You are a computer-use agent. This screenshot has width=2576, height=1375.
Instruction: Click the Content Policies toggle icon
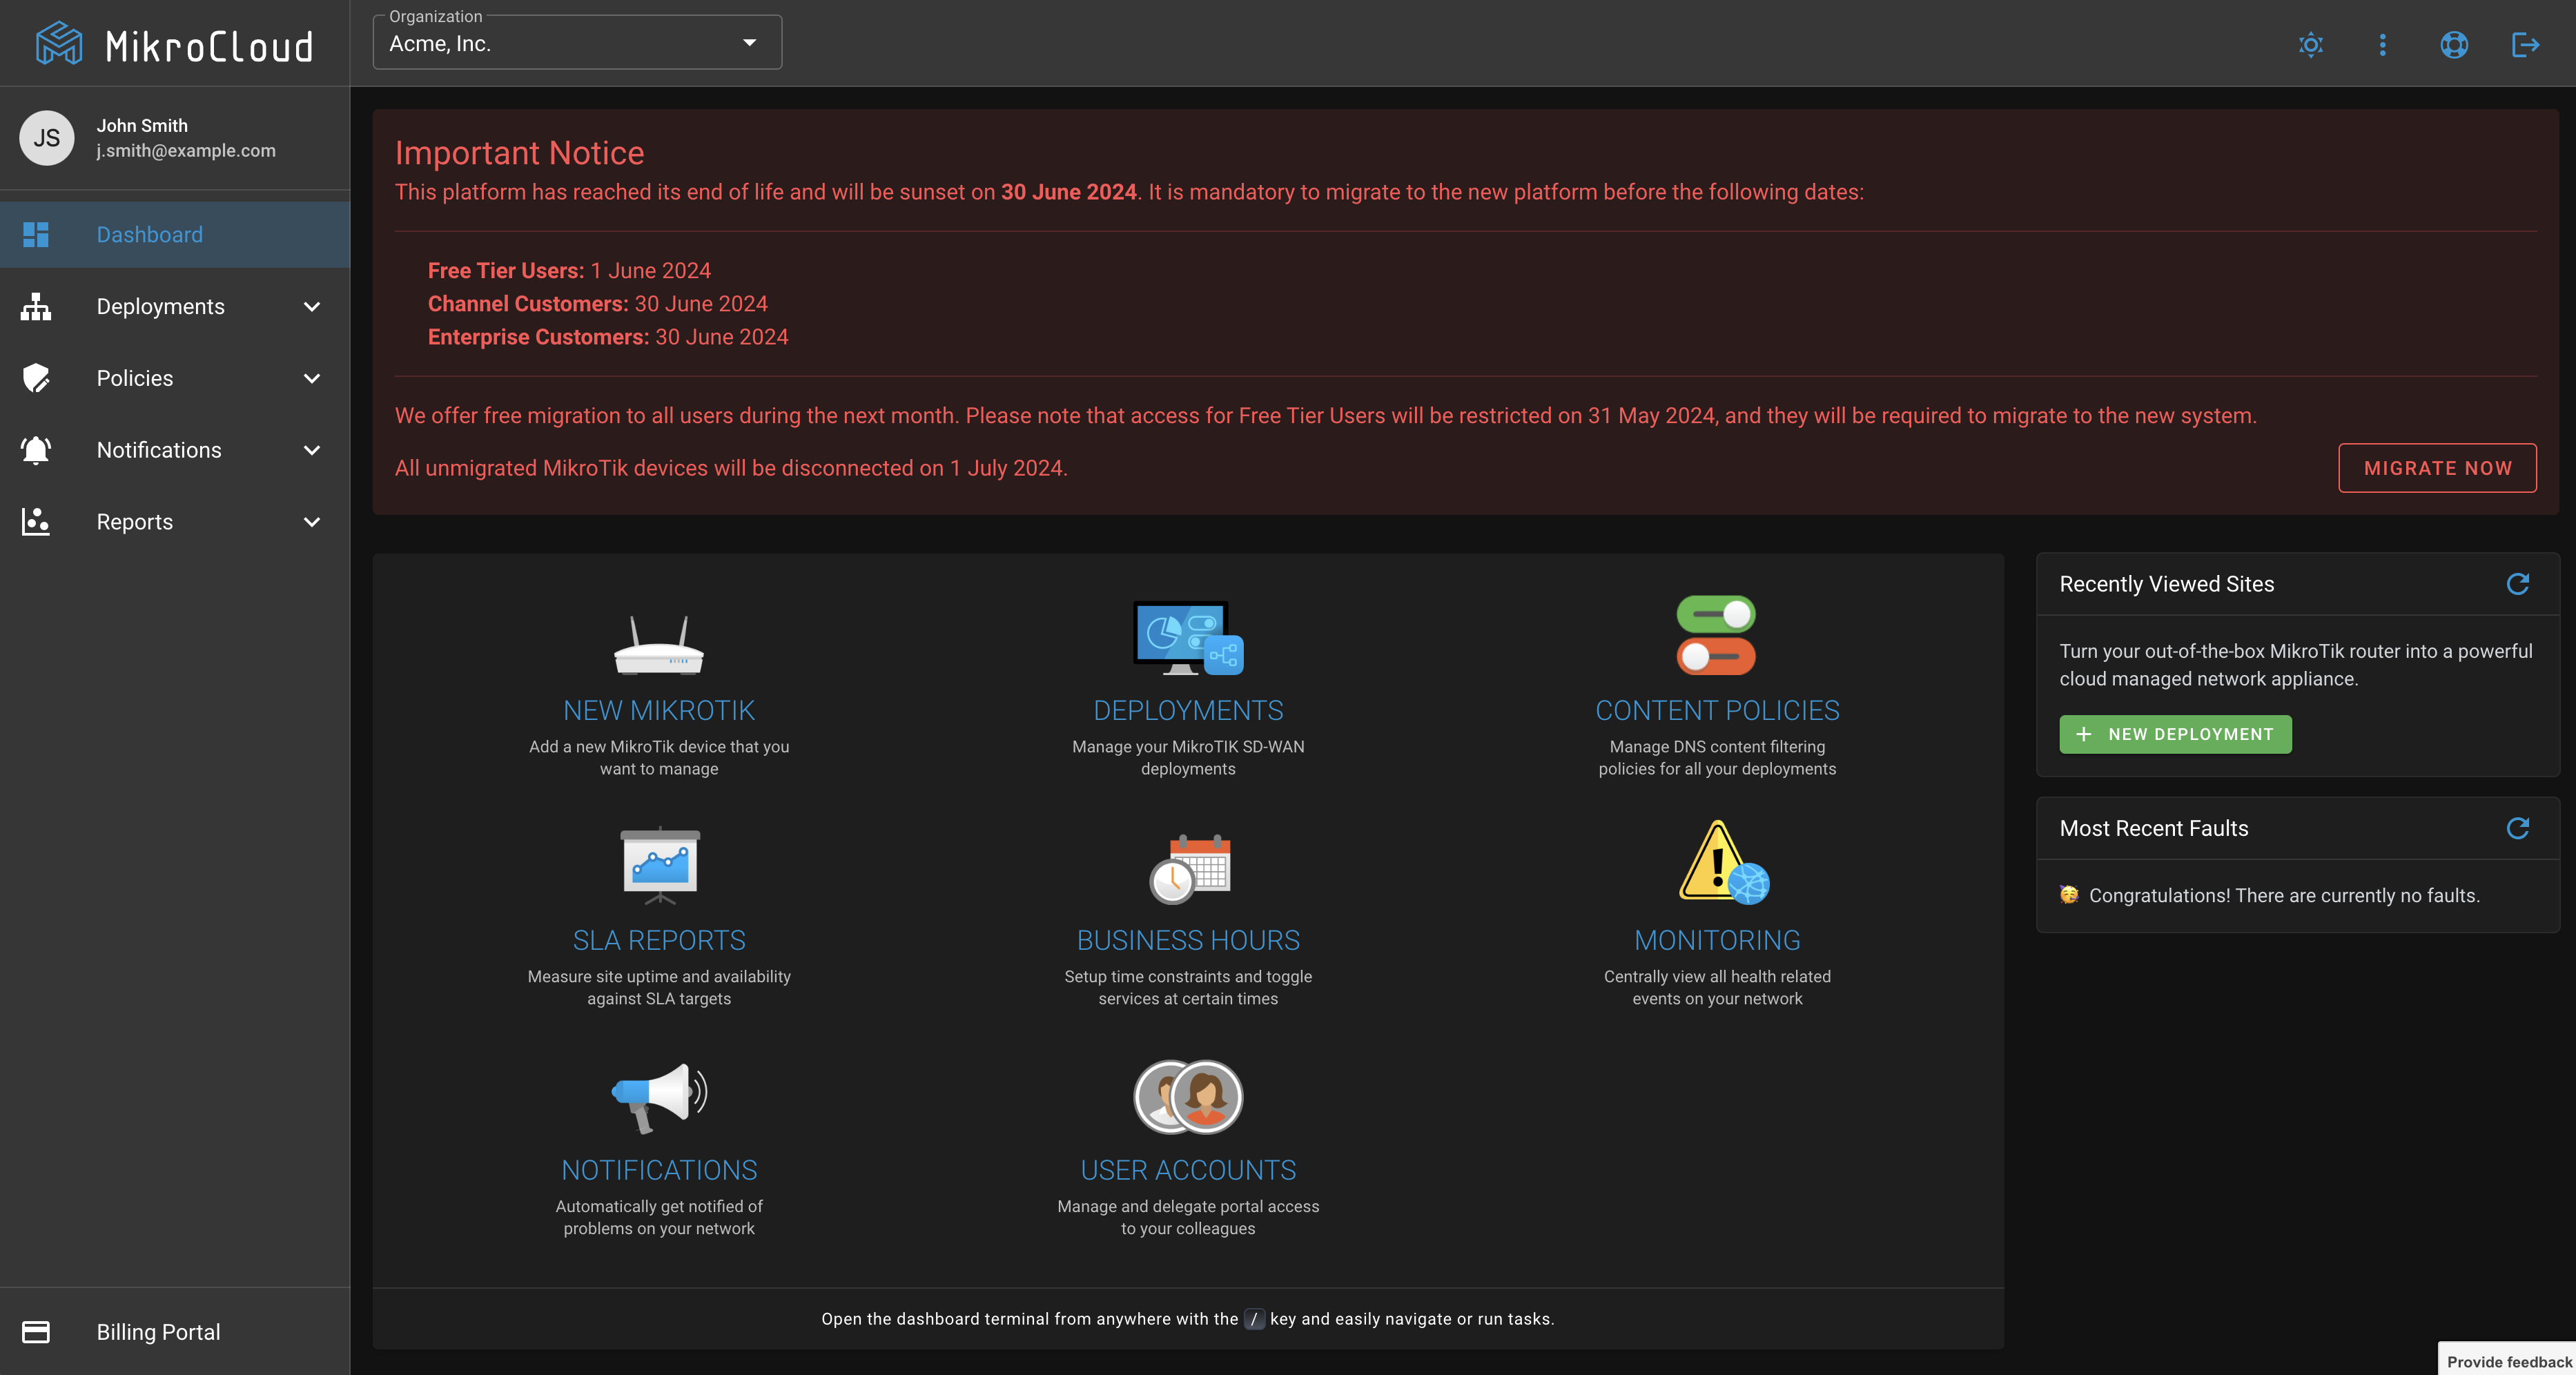pyautogui.click(x=1716, y=635)
